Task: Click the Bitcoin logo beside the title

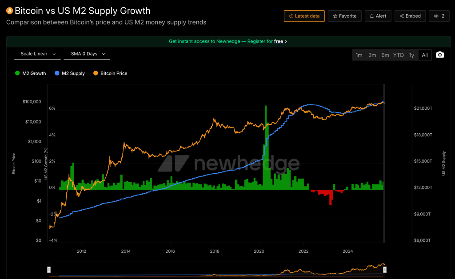Action: pos(9,10)
